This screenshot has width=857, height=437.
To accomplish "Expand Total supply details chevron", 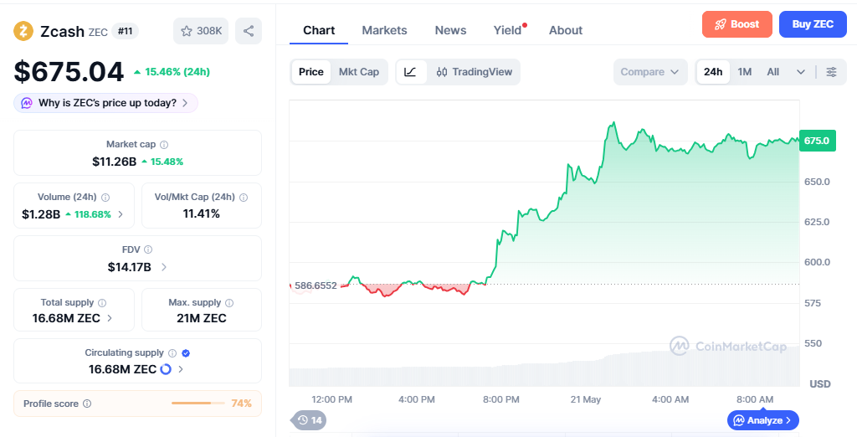I will click(x=110, y=318).
